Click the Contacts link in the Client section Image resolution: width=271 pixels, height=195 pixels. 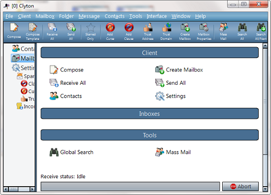click(x=66, y=96)
